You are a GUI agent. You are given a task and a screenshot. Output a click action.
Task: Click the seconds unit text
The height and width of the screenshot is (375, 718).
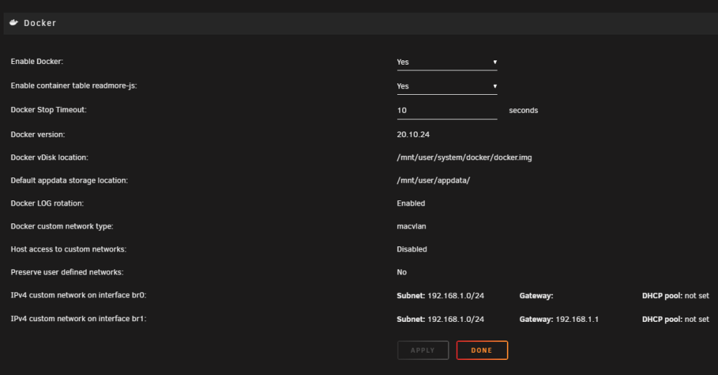523,111
